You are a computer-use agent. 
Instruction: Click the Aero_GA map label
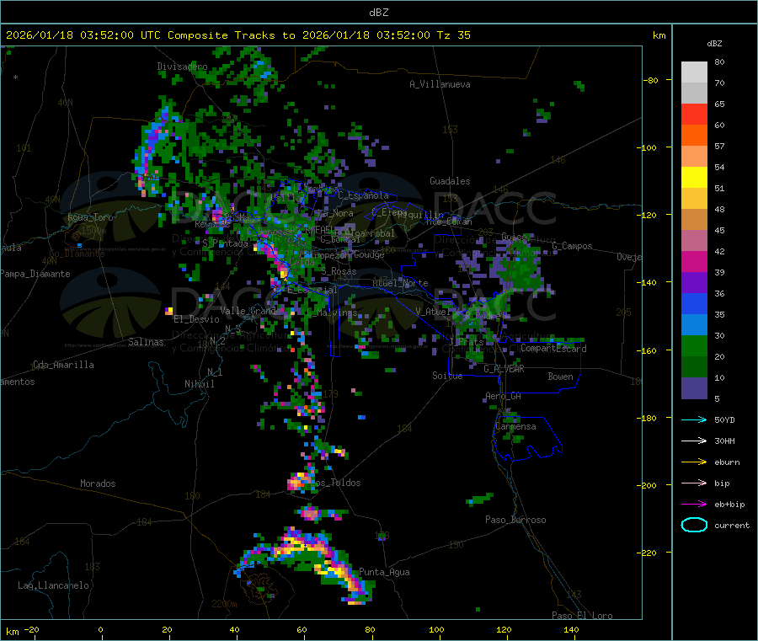point(503,397)
